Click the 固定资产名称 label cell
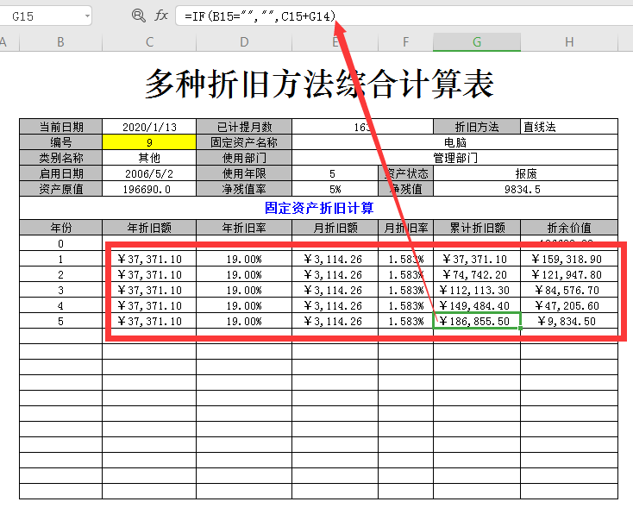Viewport: 633px width, 508px height. [x=244, y=142]
